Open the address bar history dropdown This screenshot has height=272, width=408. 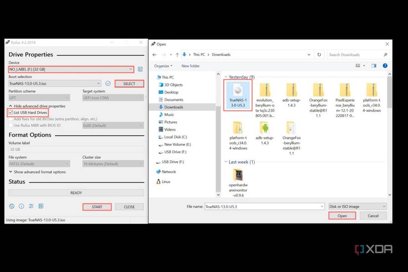309,55
